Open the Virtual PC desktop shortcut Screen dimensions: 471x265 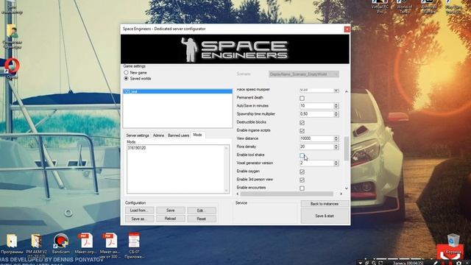pos(380,6)
